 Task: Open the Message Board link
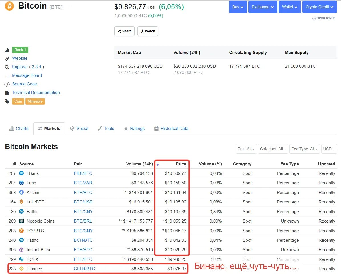coord(27,75)
